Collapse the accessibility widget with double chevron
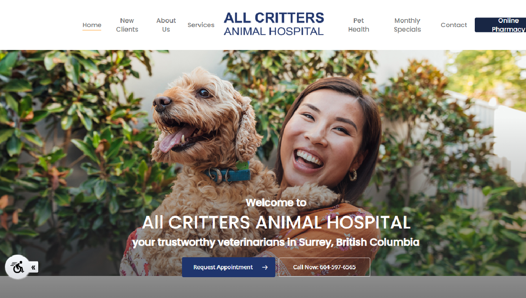 pyautogui.click(x=33, y=267)
